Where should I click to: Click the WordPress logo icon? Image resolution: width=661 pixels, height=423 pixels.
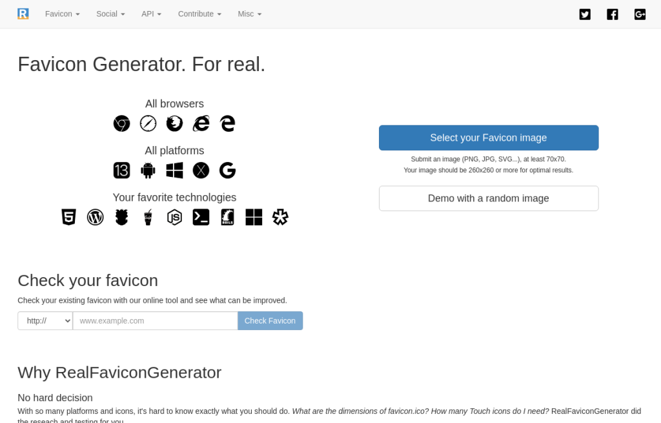coord(95,217)
